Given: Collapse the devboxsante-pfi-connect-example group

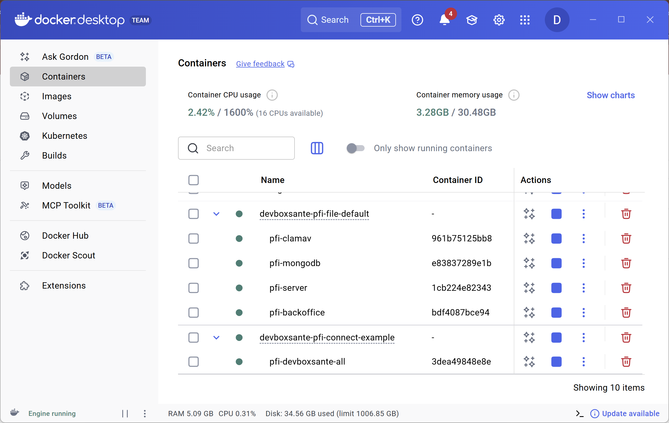Looking at the screenshot, I should pos(216,338).
